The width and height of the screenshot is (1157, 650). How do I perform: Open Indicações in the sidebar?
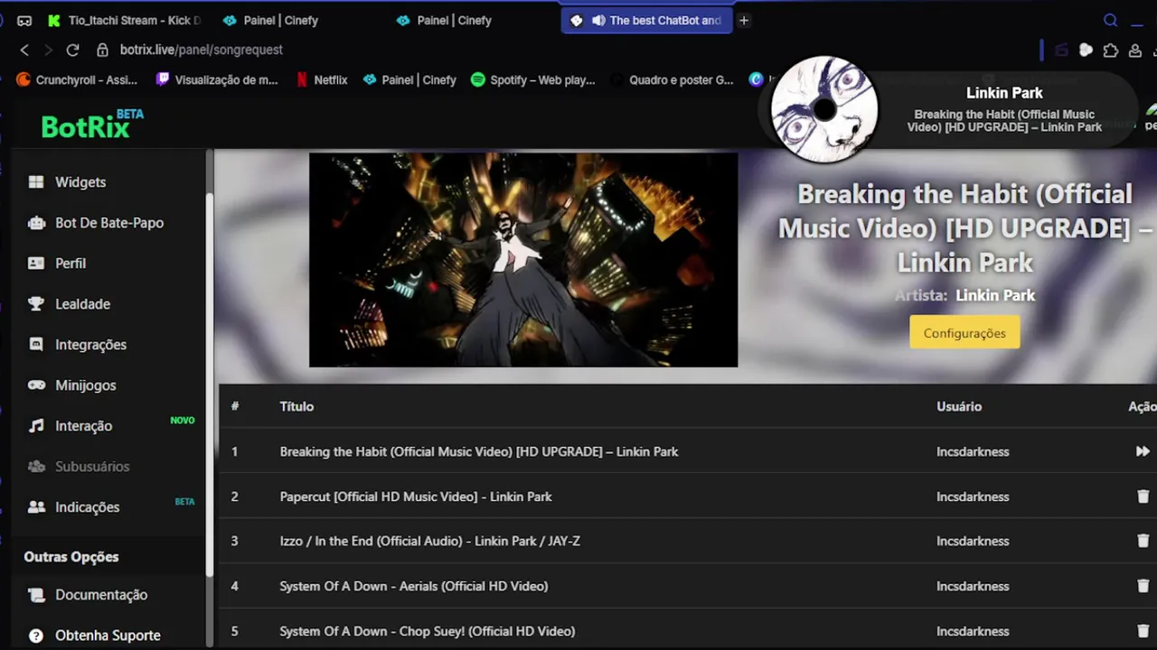87,506
